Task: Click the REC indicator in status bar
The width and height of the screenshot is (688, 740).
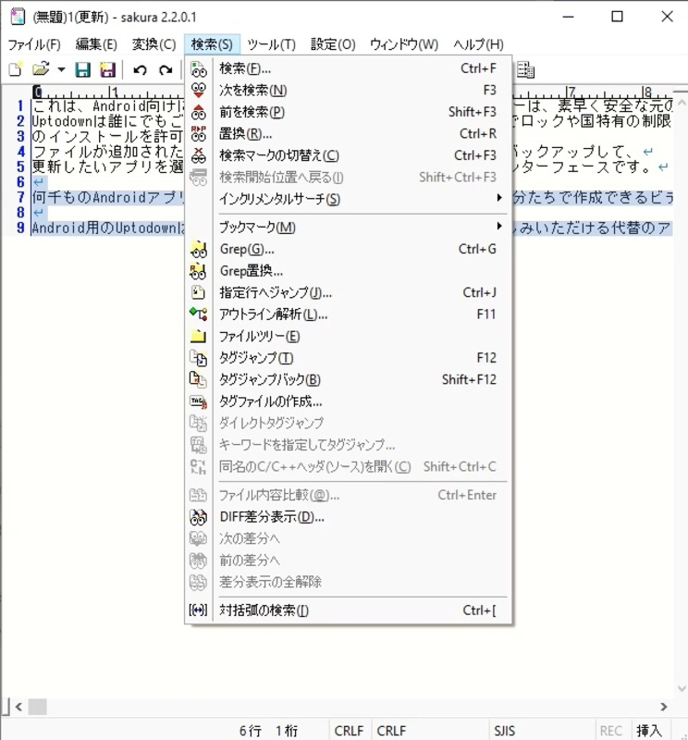Action: point(610,731)
